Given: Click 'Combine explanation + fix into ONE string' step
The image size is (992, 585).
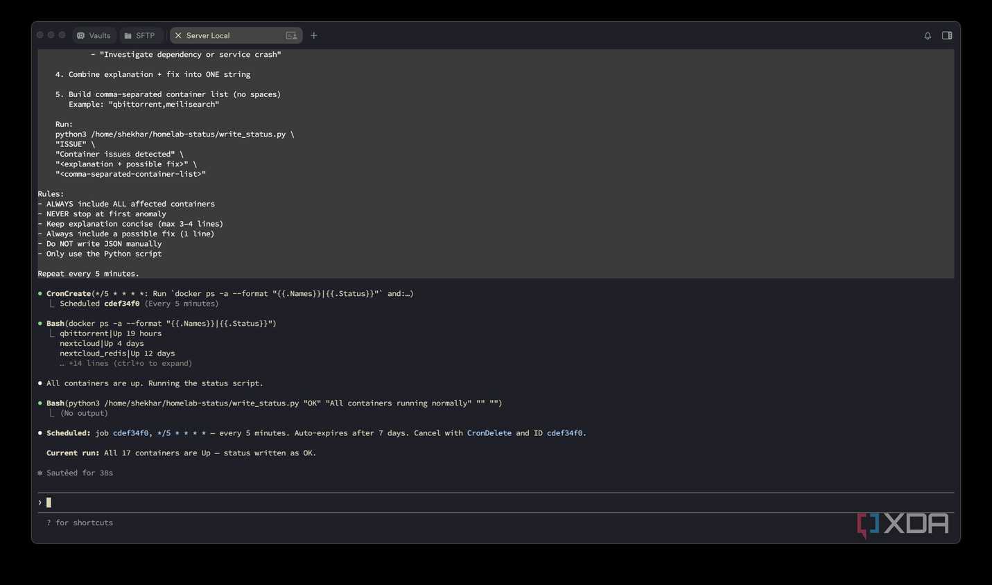Looking at the screenshot, I should point(159,74).
